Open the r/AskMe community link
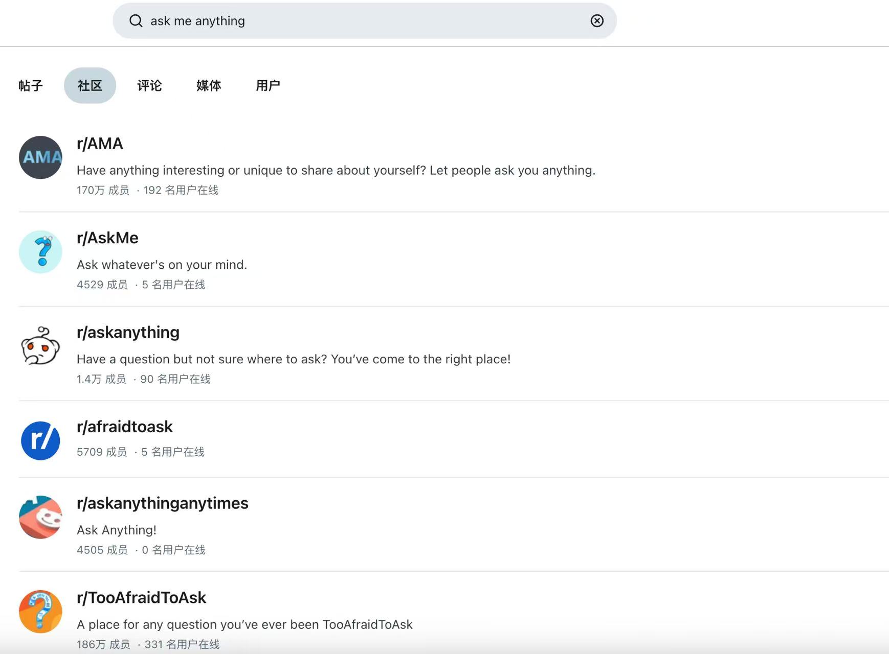This screenshot has width=889, height=654. (107, 238)
